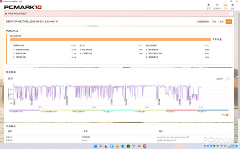The height and width of the screenshot is (149, 240).
Task: Click the pencil icon to rename the result
Action: (57, 22)
